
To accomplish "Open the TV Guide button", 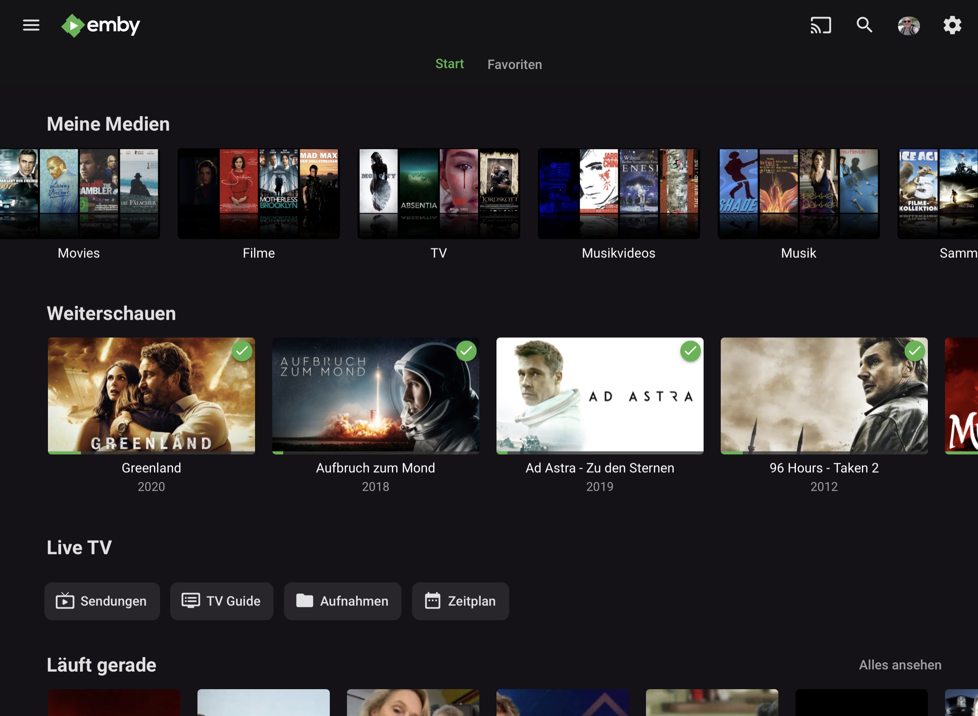I will point(222,601).
